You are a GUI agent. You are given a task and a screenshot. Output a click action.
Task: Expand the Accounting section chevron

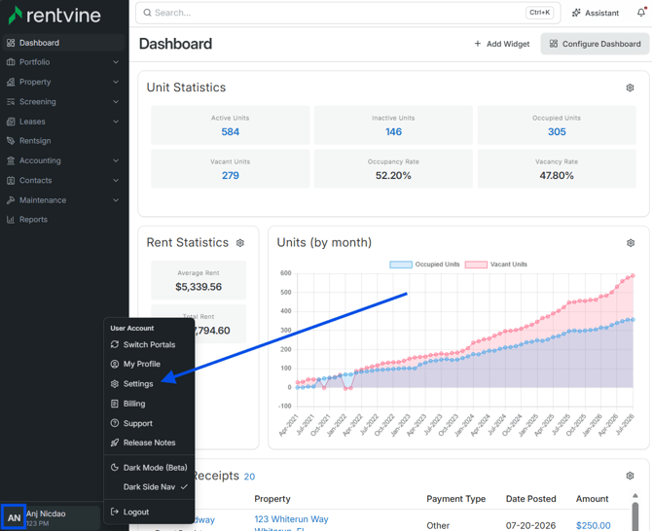coord(116,160)
